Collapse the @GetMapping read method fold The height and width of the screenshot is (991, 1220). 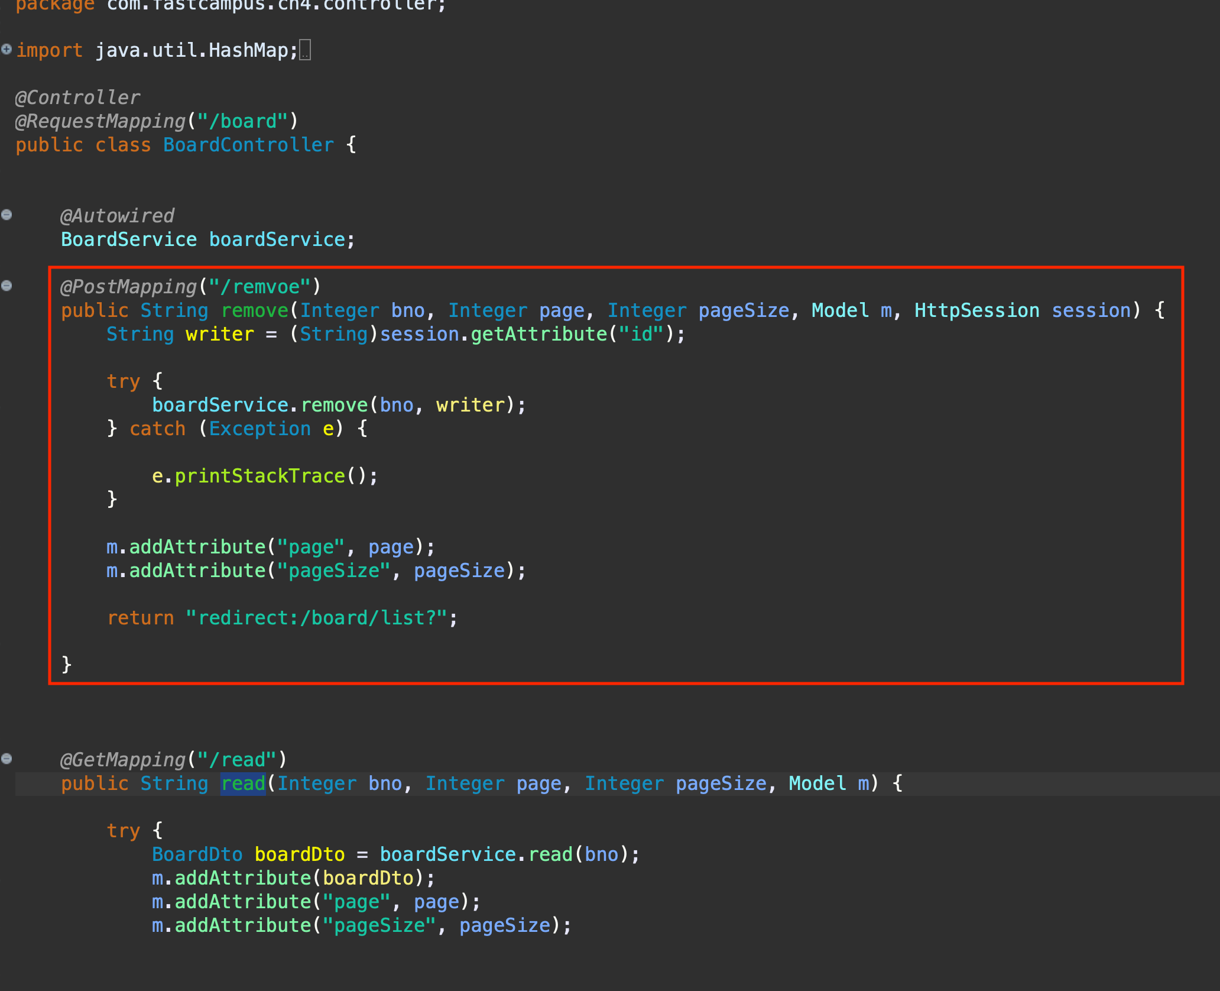(7, 759)
